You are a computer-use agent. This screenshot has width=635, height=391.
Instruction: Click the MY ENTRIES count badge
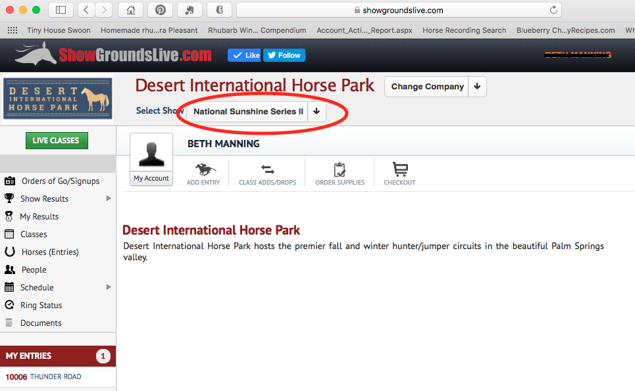[x=103, y=356]
